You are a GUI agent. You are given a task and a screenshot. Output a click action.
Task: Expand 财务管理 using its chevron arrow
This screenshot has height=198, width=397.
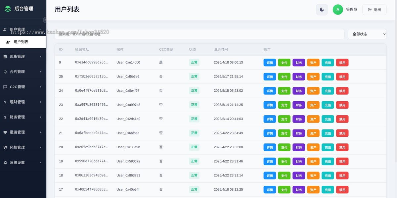(40, 117)
